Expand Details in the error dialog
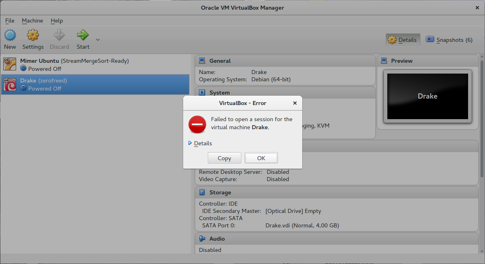 point(200,143)
